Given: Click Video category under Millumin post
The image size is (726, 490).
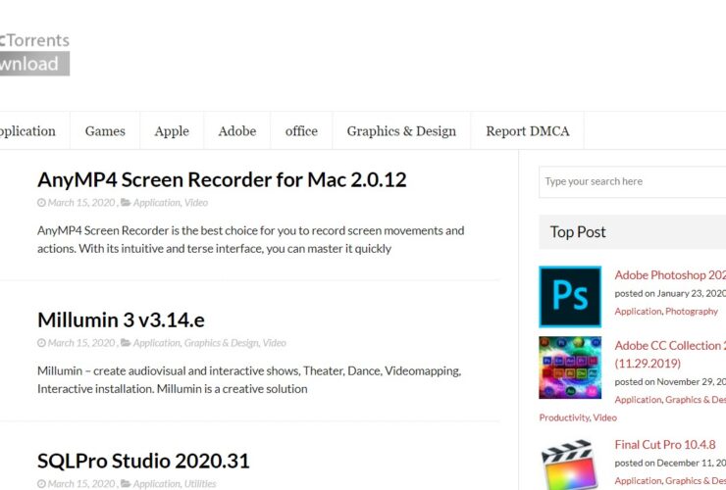Looking at the screenshot, I should tap(274, 343).
